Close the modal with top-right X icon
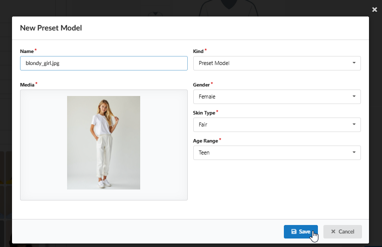The width and height of the screenshot is (382, 247). [374, 9]
